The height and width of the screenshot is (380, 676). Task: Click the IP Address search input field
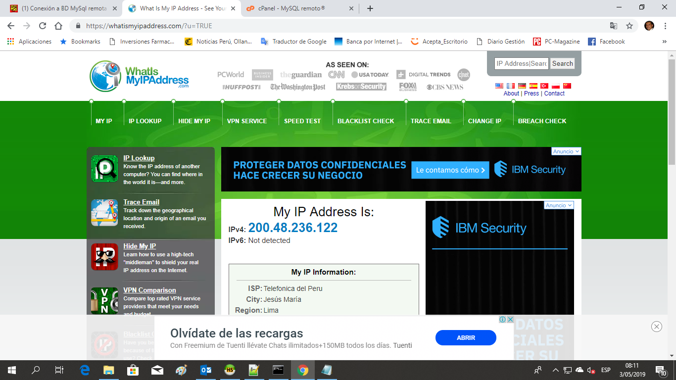pos(522,63)
